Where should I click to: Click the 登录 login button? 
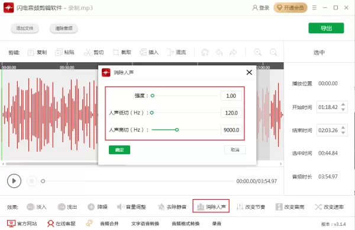(x=261, y=8)
